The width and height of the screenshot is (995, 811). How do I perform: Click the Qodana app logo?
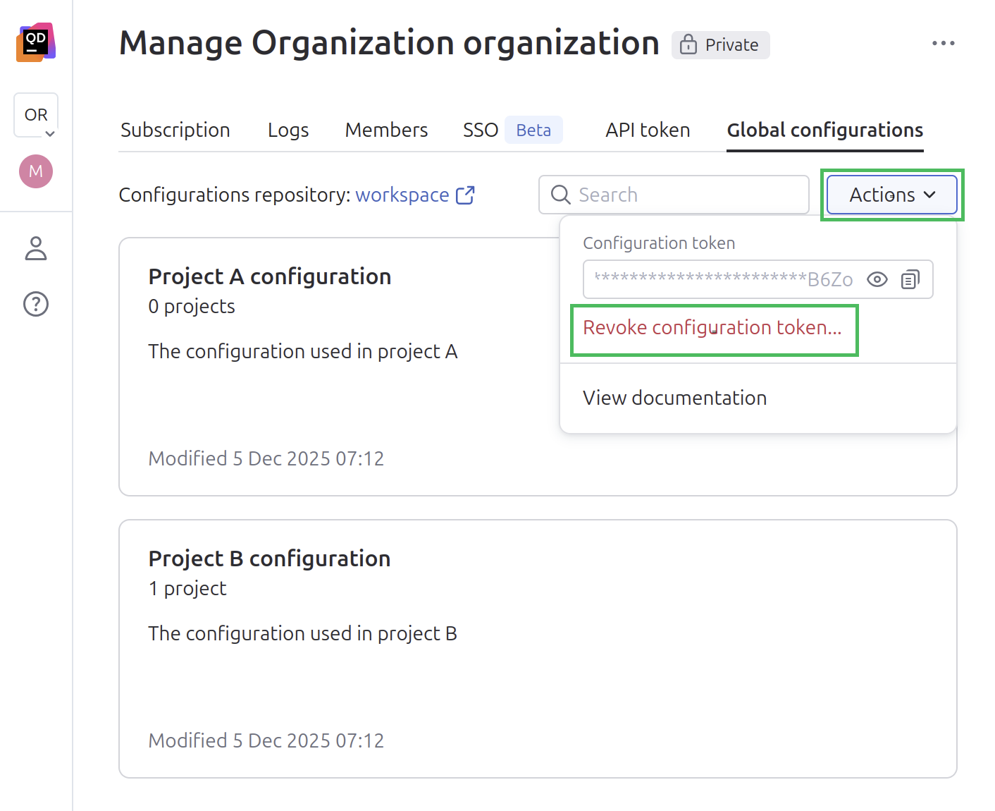tap(36, 42)
